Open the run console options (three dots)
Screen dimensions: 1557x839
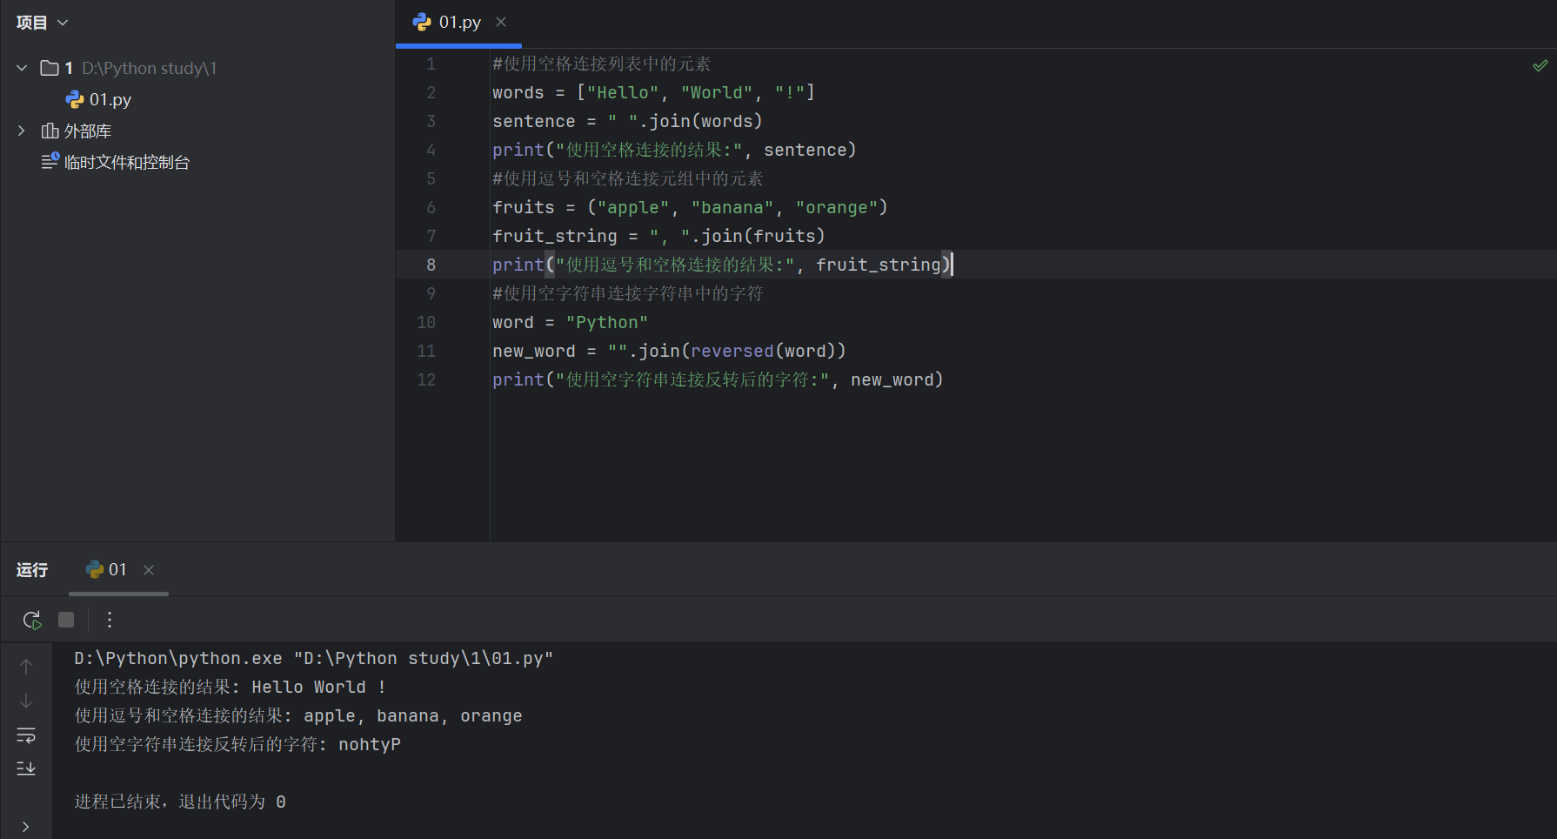[x=109, y=620]
